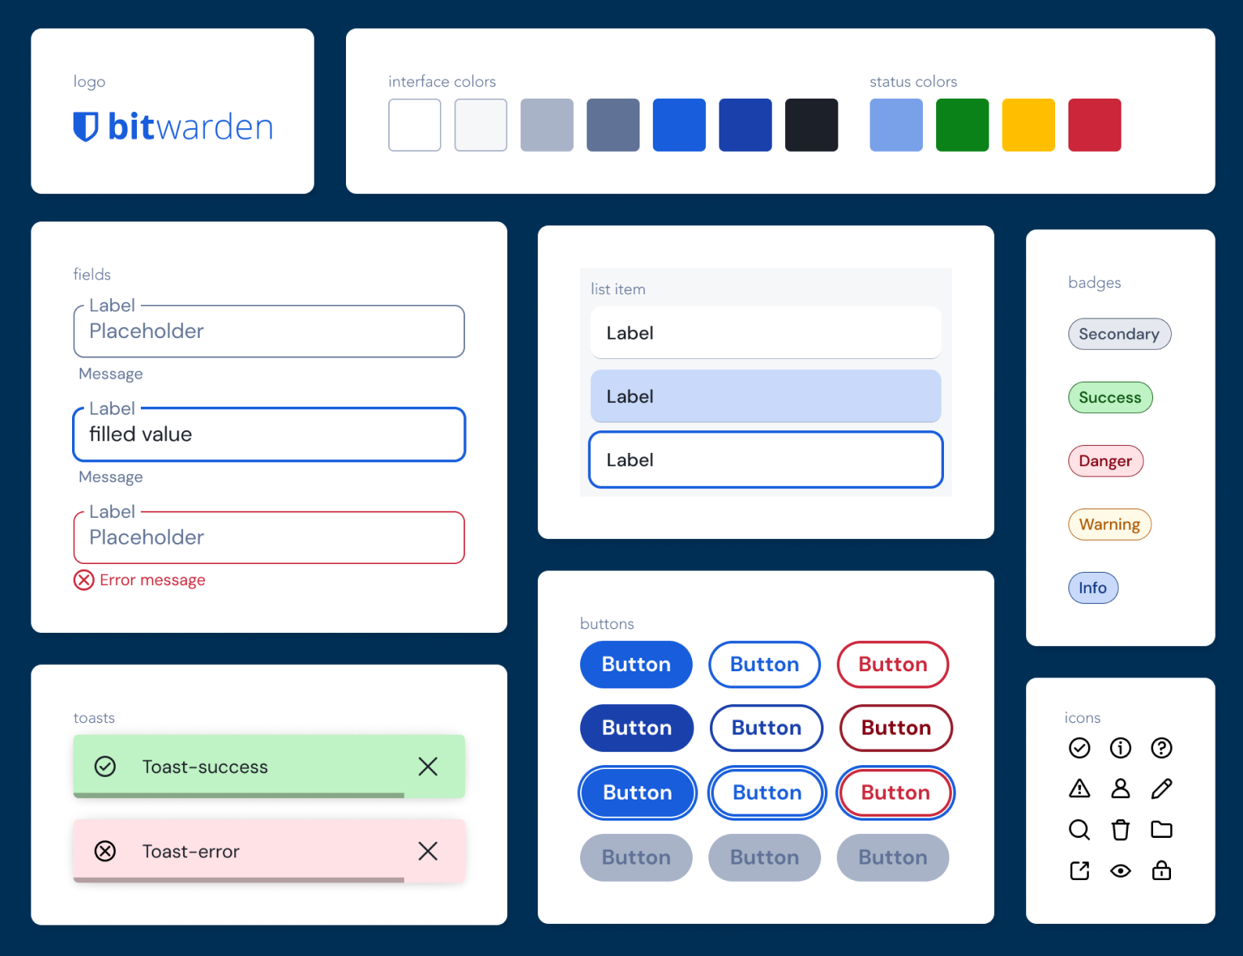
Task: Toggle the eye visibility icon
Action: [x=1120, y=871]
